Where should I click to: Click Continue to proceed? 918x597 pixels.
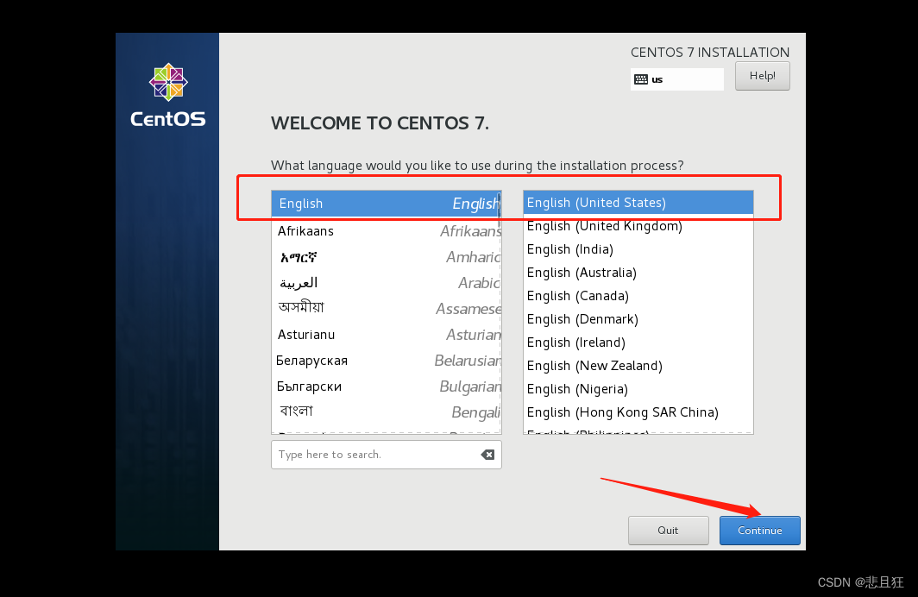pyautogui.click(x=759, y=531)
